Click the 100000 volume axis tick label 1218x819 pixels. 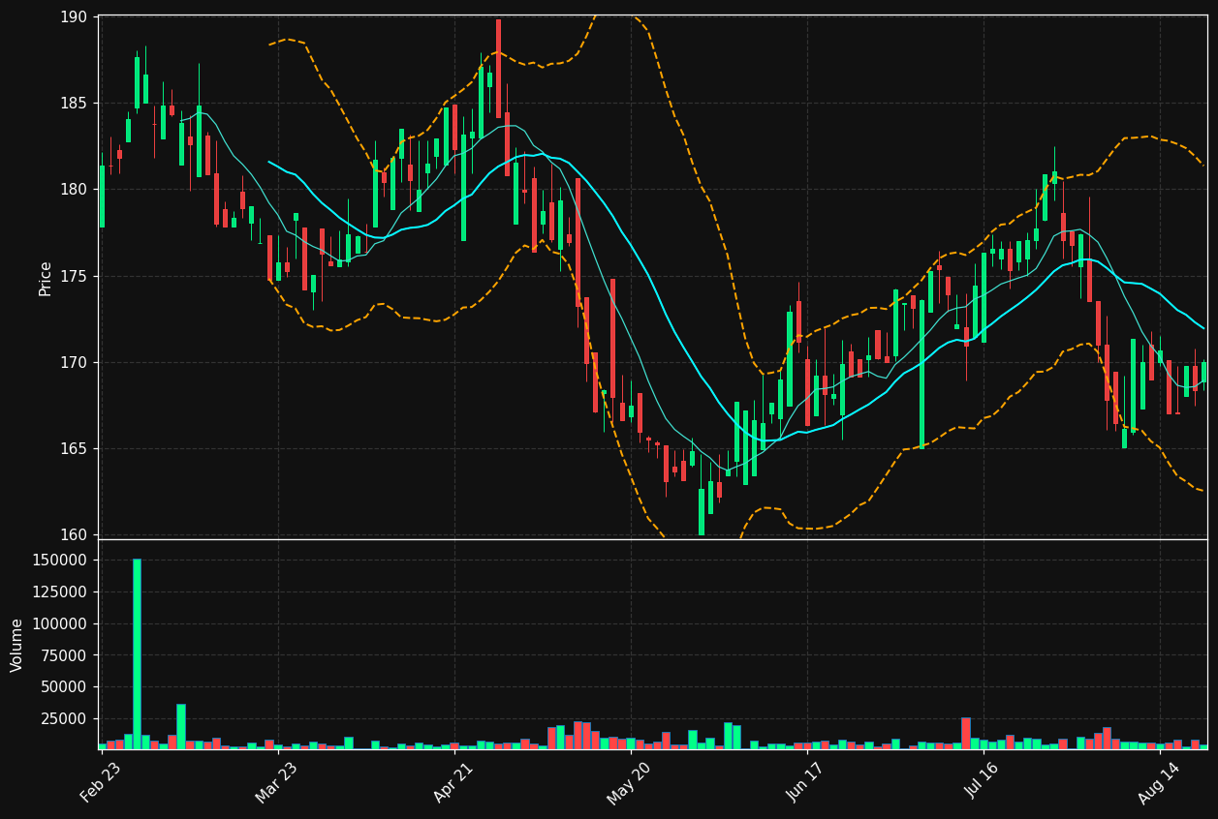[60, 623]
